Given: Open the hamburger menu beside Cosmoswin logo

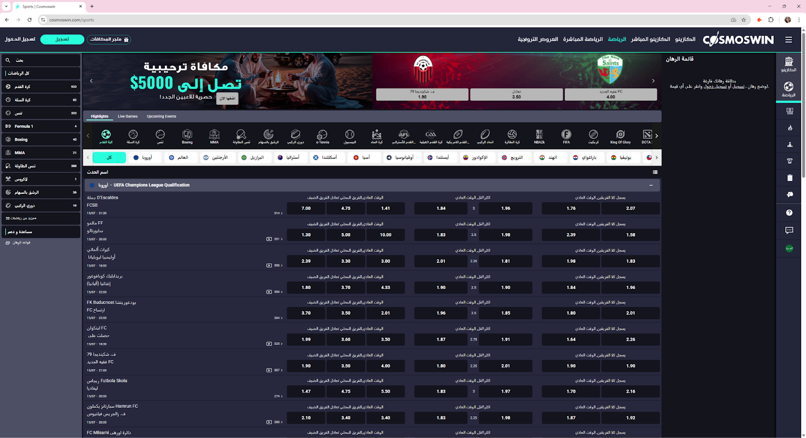Looking at the screenshot, I should coord(788,40).
